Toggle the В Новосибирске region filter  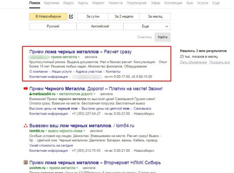48,16
